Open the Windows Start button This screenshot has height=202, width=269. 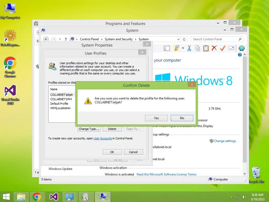tap(6, 197)
